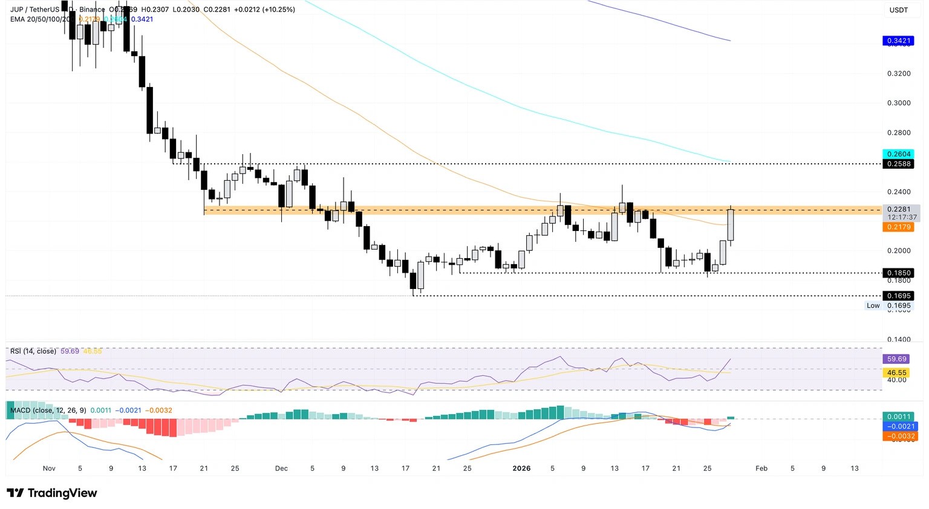Open the JUP/TetherUS symbol legend

33,10
